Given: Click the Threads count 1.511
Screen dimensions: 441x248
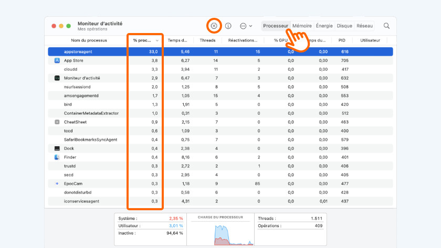Looking at the screenshot, I should pos(317,218).
